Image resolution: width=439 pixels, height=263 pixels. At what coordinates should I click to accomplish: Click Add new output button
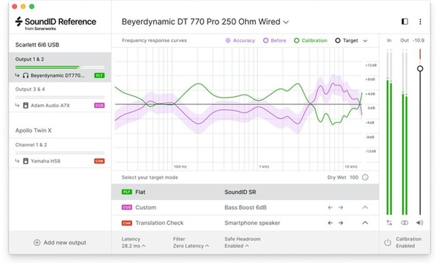pos(60,242)
